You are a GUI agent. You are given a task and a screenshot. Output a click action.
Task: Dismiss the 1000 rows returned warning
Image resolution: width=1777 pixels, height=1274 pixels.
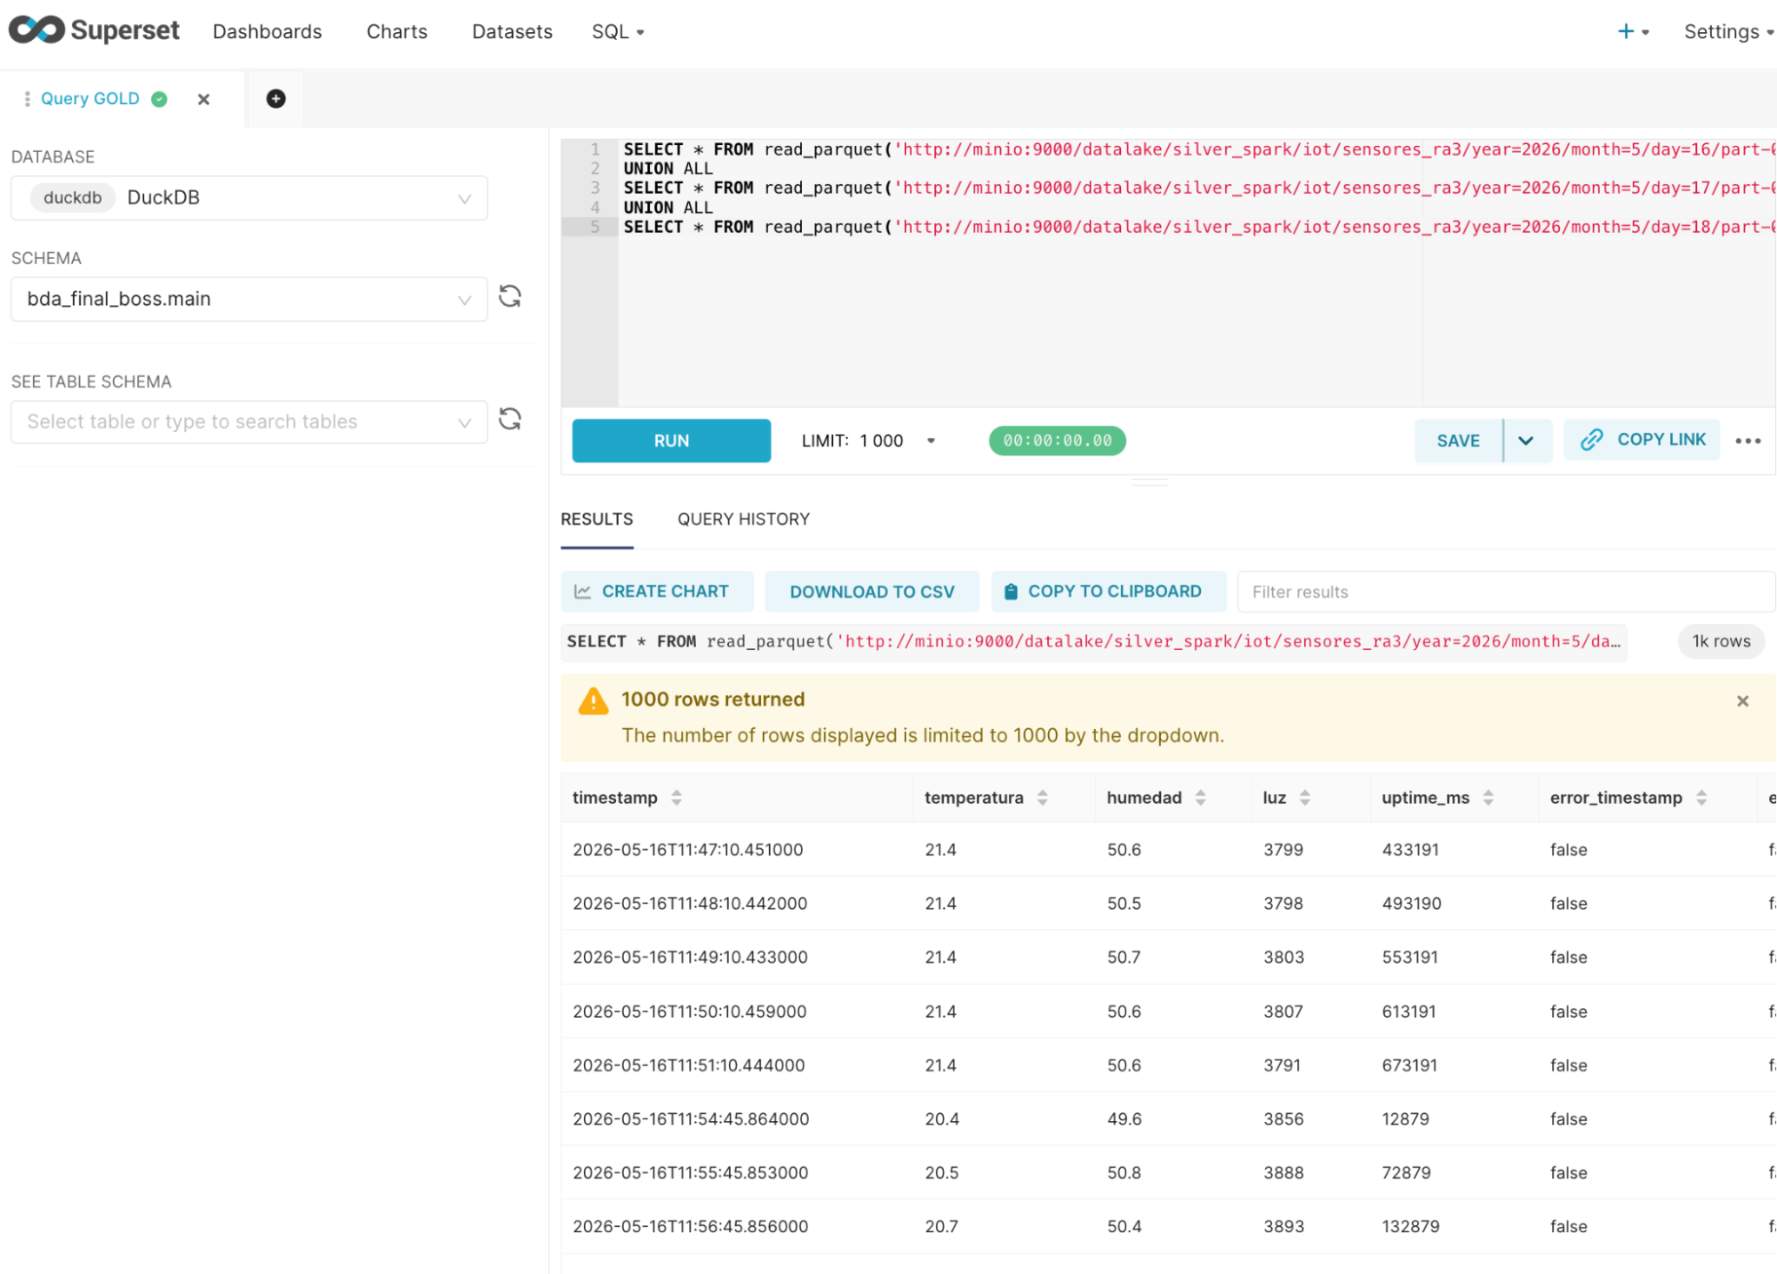coord(1742,701)
